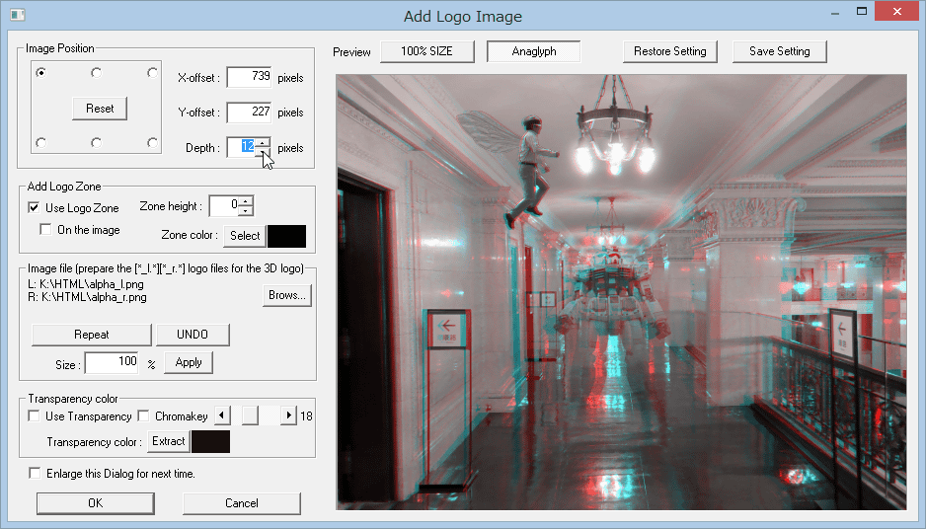Screen dimensions: 926x529
Task: Click the R: K:\HTML\alpha_r.png file path
Action: (88, 297)
